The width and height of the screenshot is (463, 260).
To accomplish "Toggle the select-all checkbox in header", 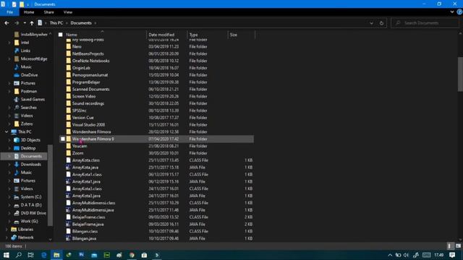I will [x=61, y=35].
